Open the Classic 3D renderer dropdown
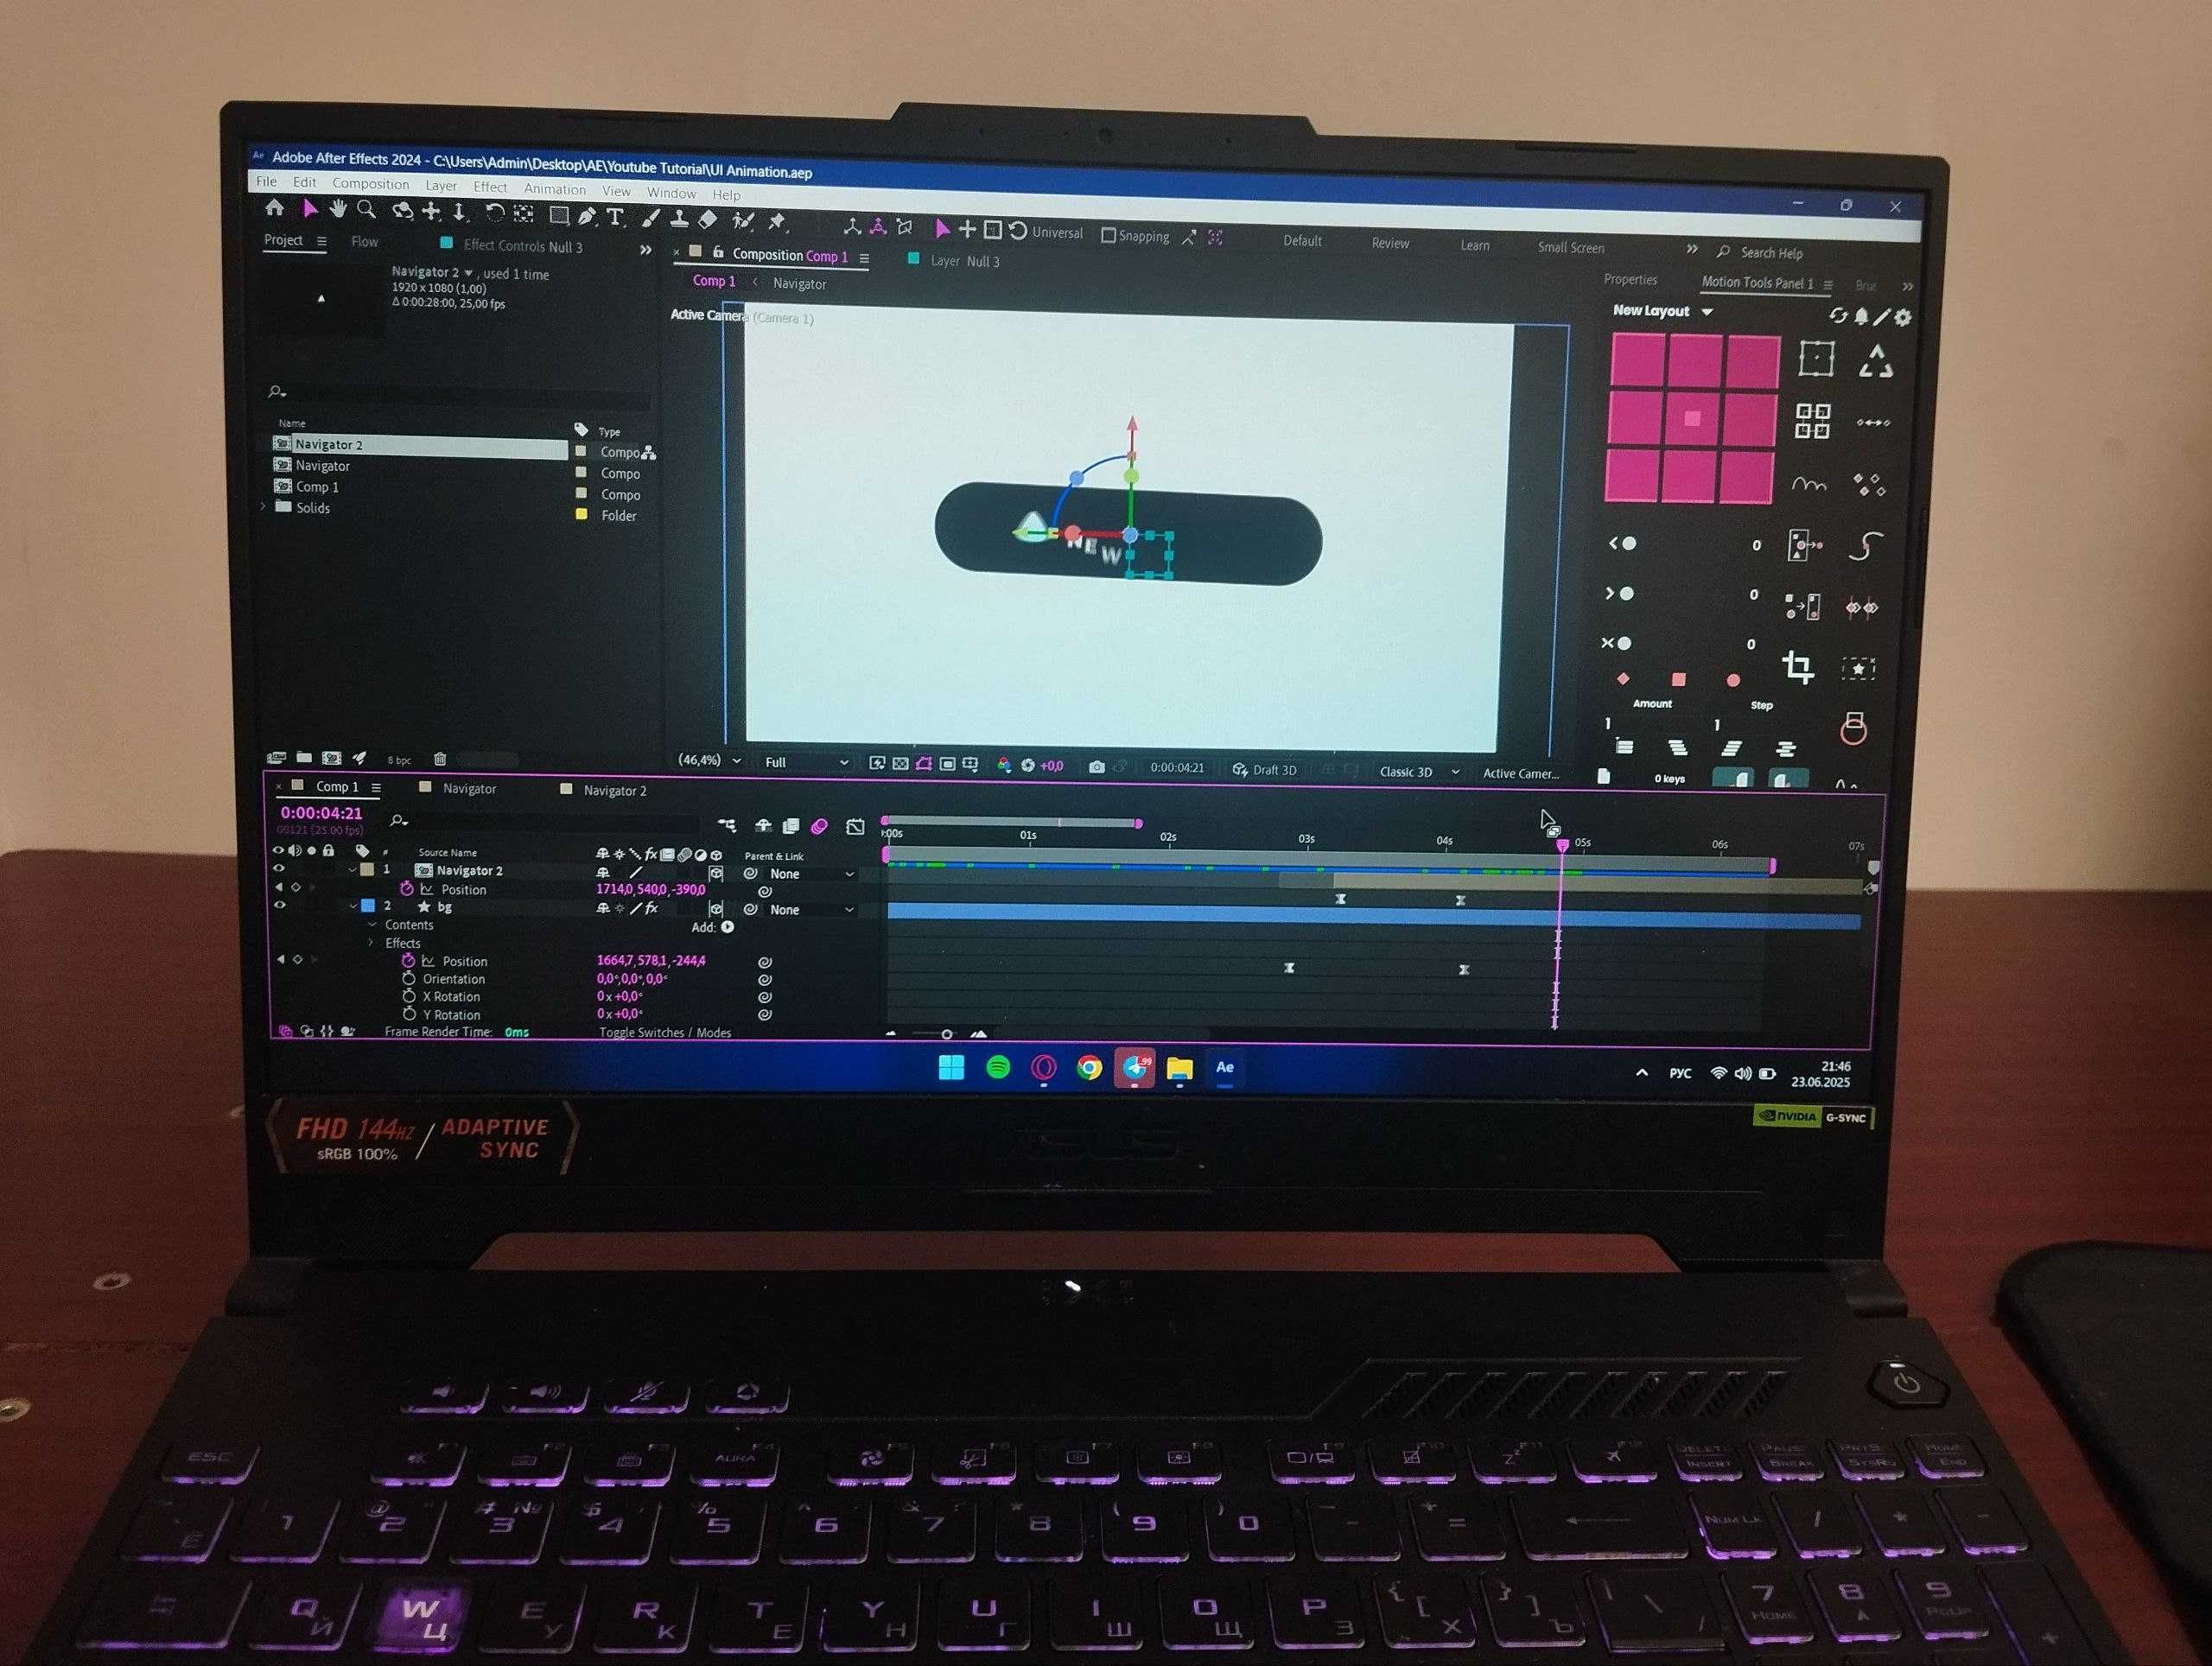2212x1666 pixels. tap(1418, 771)
